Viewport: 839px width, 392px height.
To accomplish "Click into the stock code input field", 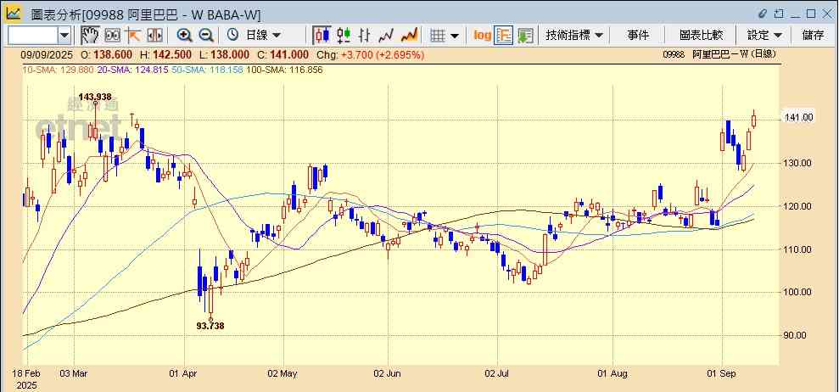I will point(32,36).
